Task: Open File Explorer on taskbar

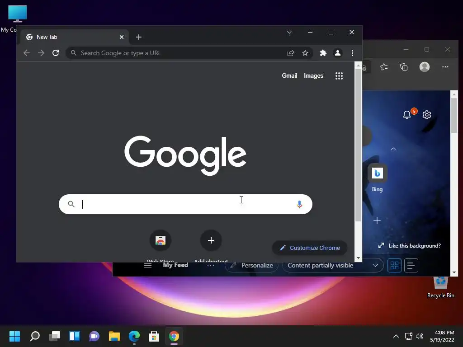Action: click(114, 336)
